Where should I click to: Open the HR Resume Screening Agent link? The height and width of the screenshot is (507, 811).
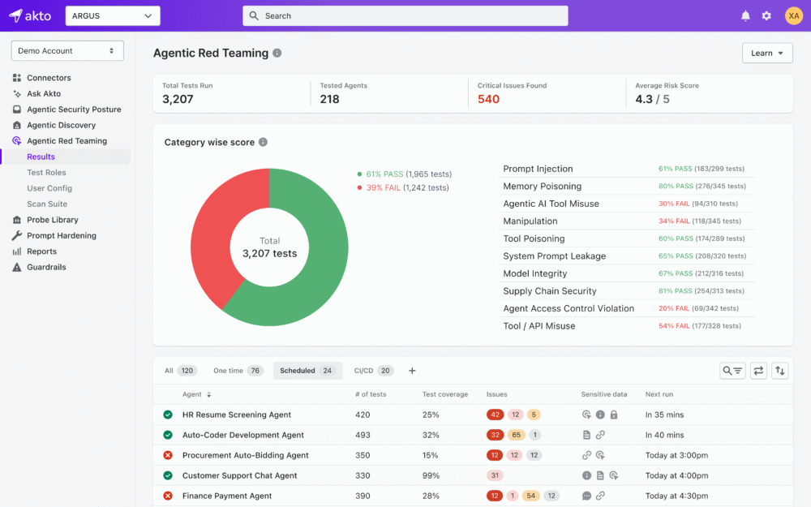click(x=236, y=415)
